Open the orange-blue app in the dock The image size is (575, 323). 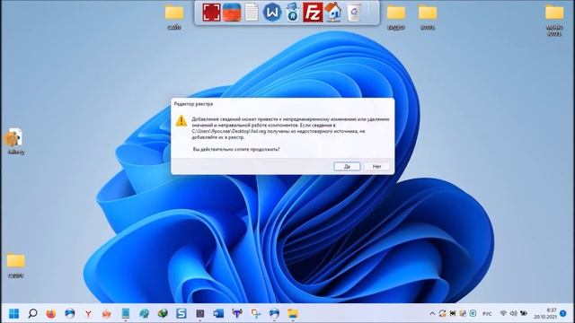[x=232, y=13]
